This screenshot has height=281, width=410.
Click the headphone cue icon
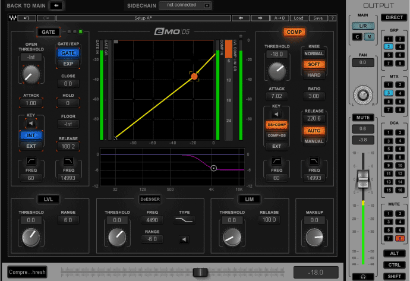(x=363, y=277)
